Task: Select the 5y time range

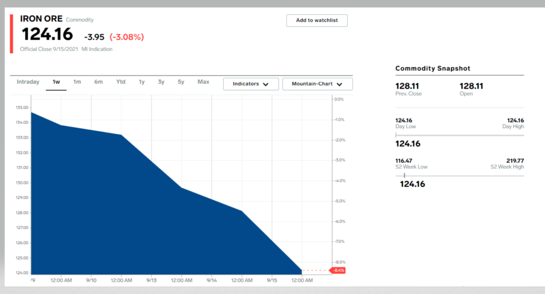Action: pyautogui.click(x=181, y=82)
